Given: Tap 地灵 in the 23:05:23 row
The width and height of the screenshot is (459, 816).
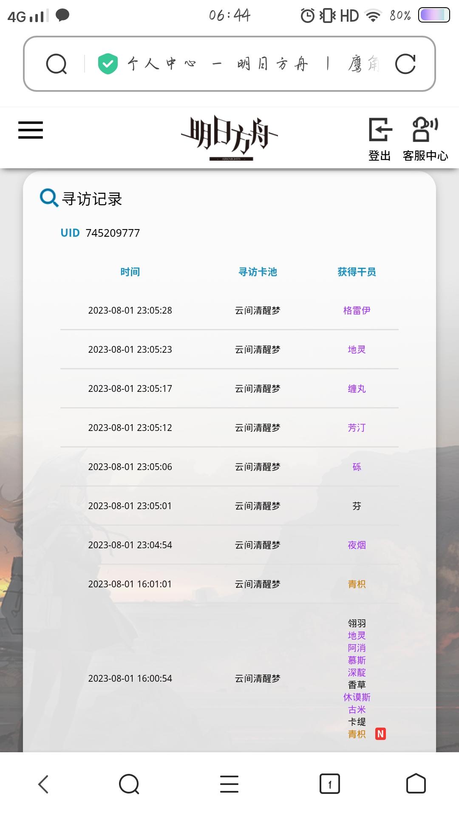Looking at the screenshot, I should [x=357, y=350].
